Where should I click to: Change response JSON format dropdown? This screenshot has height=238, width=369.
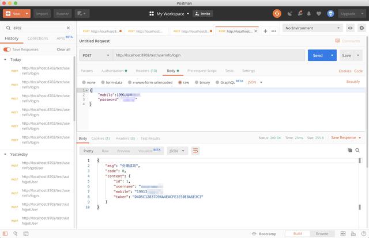177,151
